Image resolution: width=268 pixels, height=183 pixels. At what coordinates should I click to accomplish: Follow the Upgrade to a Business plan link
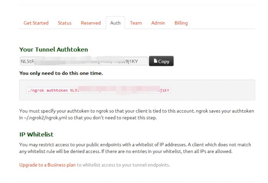(47, 165)
